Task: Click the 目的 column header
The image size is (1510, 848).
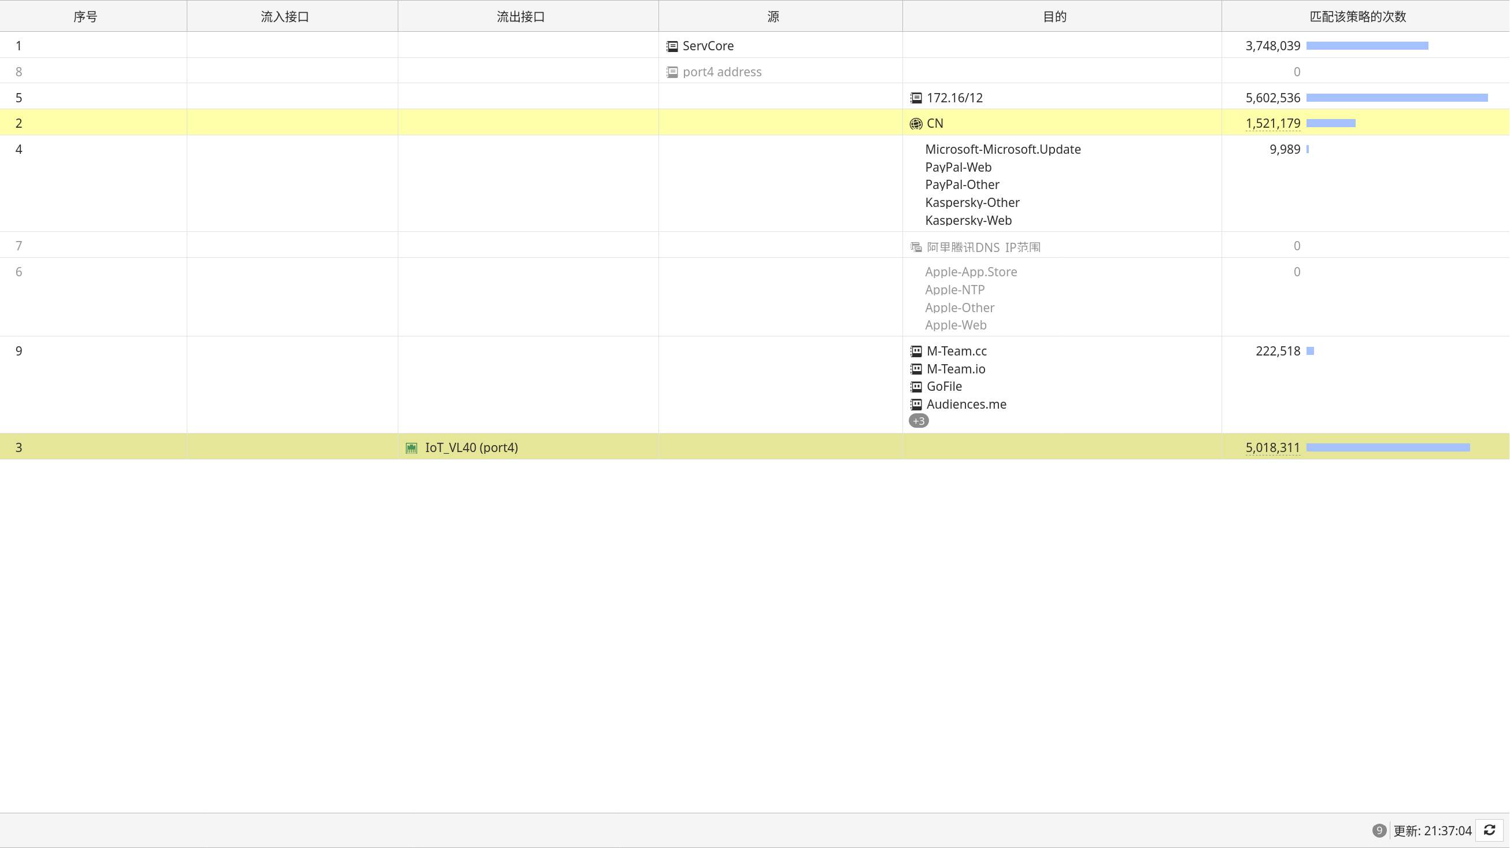Action: pyautogui.click(x=1054, y=16)
